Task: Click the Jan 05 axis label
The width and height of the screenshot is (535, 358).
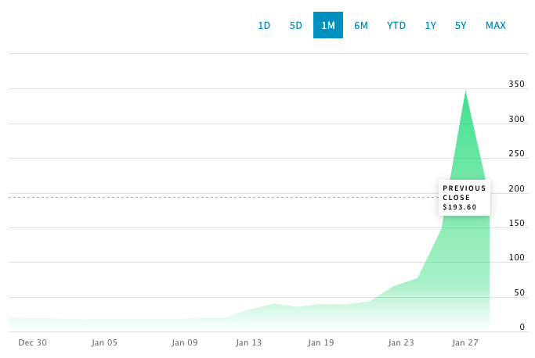Action: [104, 342]
